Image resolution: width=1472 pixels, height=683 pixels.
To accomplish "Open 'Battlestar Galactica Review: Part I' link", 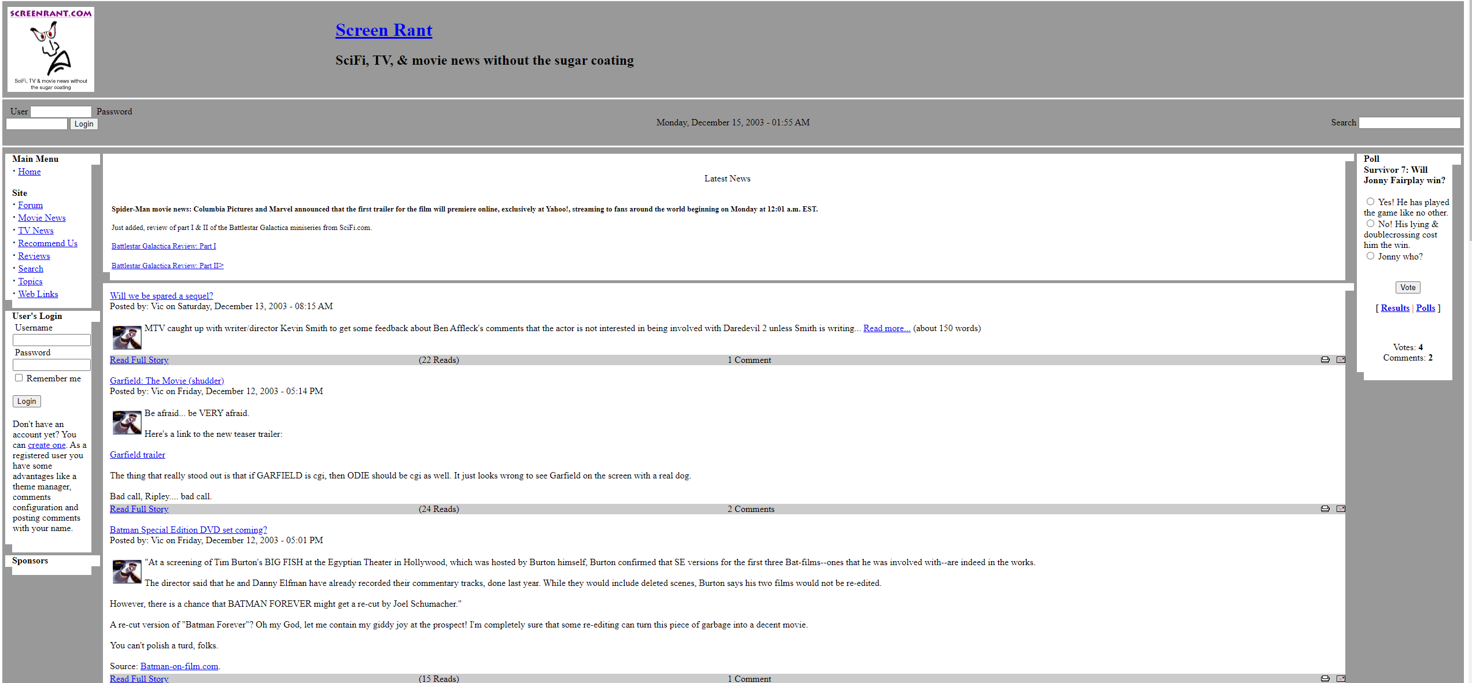I will point(164,246).
